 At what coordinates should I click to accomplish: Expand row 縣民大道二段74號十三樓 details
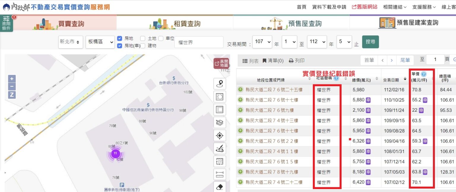240,120
